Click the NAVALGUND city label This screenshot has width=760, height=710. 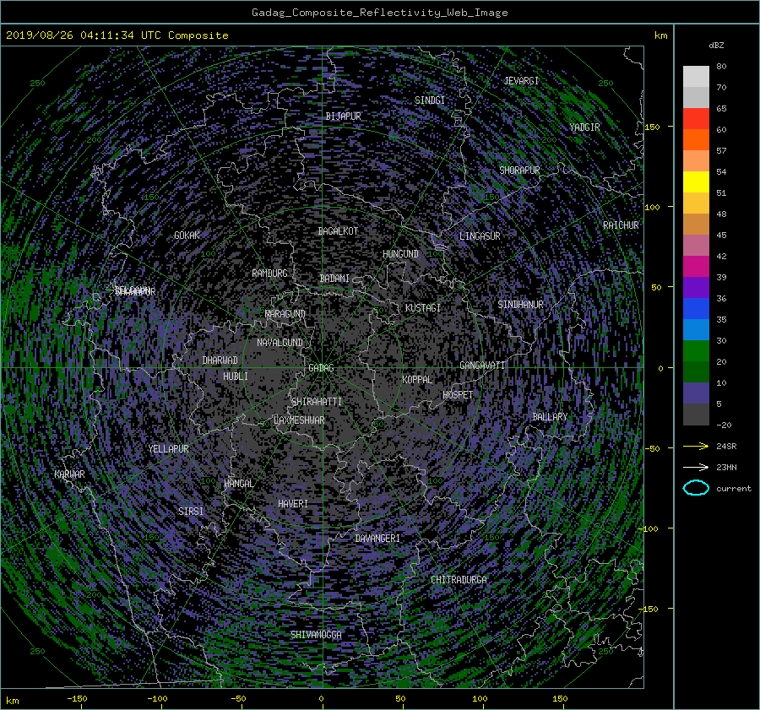pyautogui.click(x=280, y=343)
